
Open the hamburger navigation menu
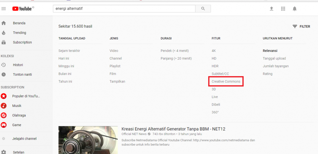pos(4,8)
